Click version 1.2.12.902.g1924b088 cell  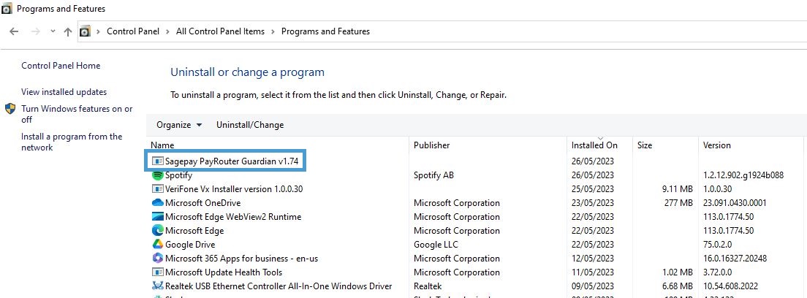[x=743, y=175]
